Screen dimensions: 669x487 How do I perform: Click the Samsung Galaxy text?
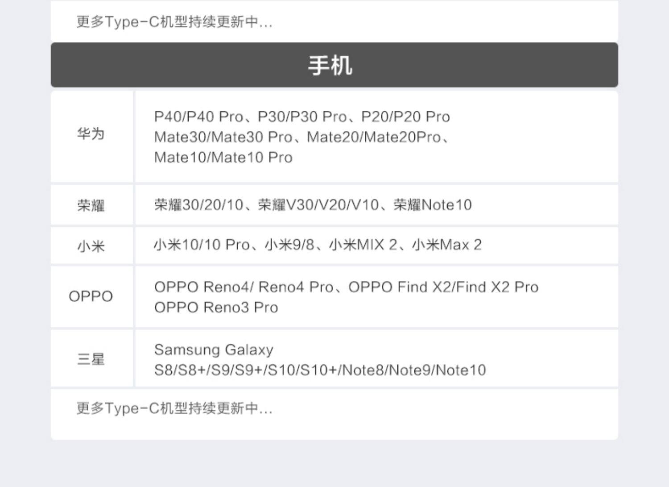point(214,350)
